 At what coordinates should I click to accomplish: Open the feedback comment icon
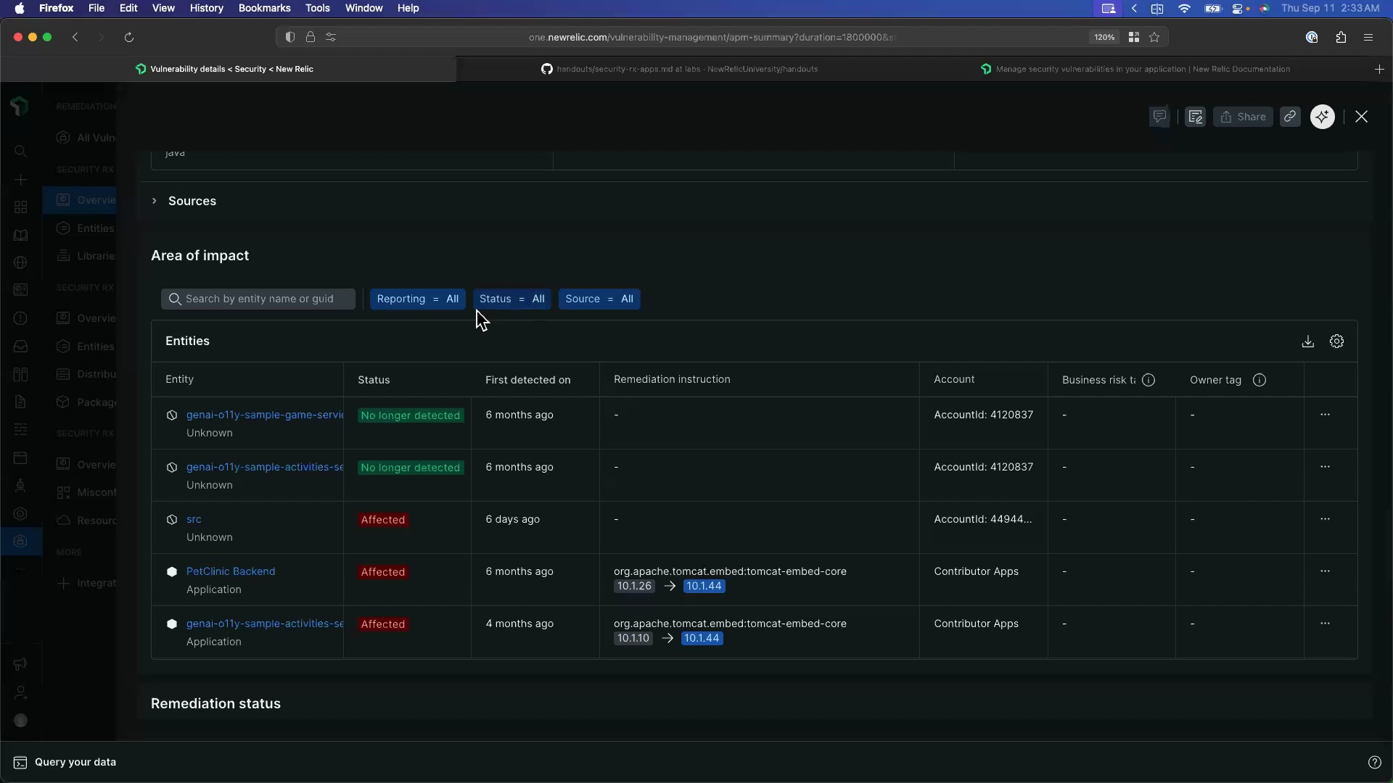click(1159, 117)
